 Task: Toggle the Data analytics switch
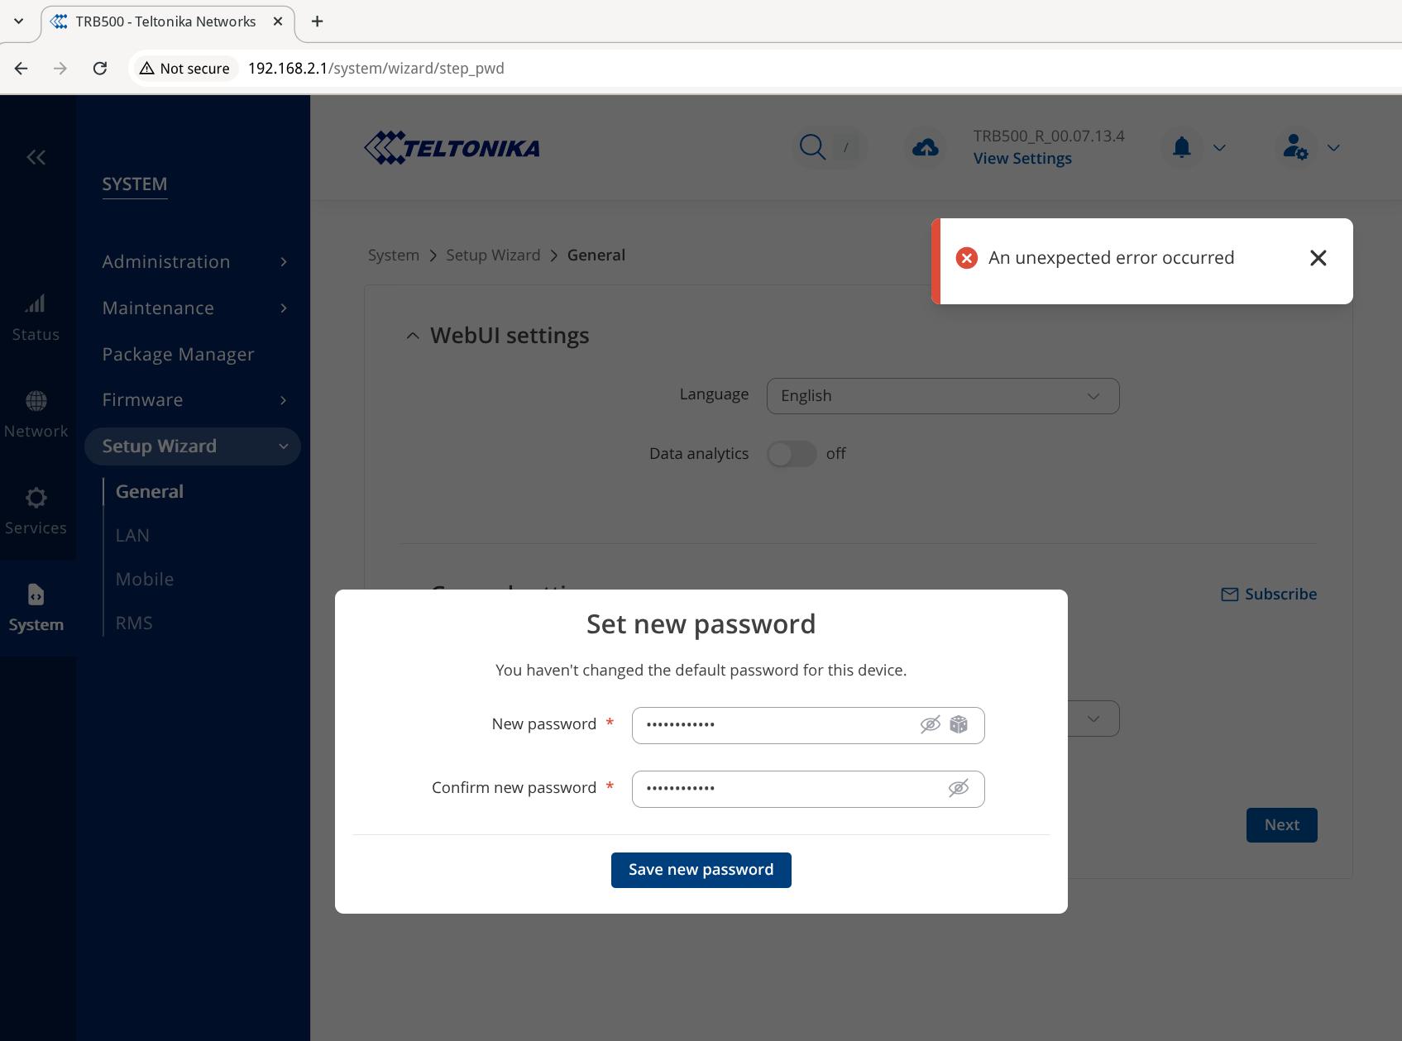coord(792,454)
